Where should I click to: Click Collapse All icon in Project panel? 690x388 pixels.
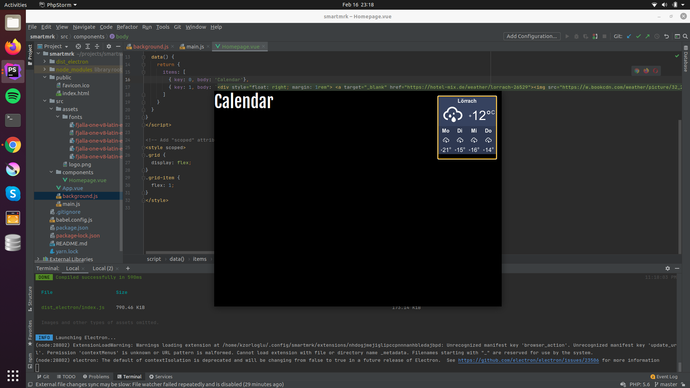(x=97, y=46)
